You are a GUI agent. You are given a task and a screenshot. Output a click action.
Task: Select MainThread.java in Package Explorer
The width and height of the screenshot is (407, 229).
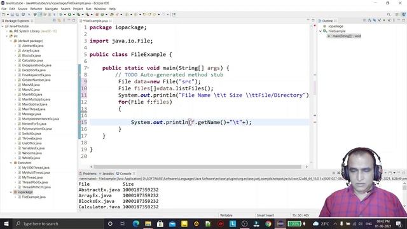click(x=34, y=109)
